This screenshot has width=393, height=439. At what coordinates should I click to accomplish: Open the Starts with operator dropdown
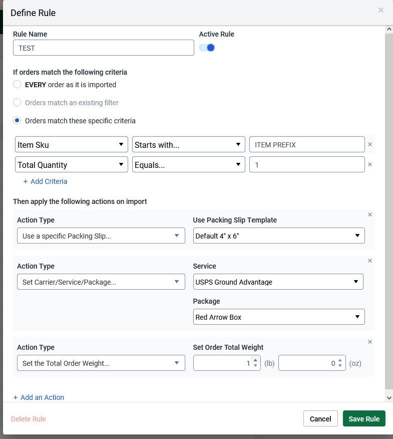(188, 145)
